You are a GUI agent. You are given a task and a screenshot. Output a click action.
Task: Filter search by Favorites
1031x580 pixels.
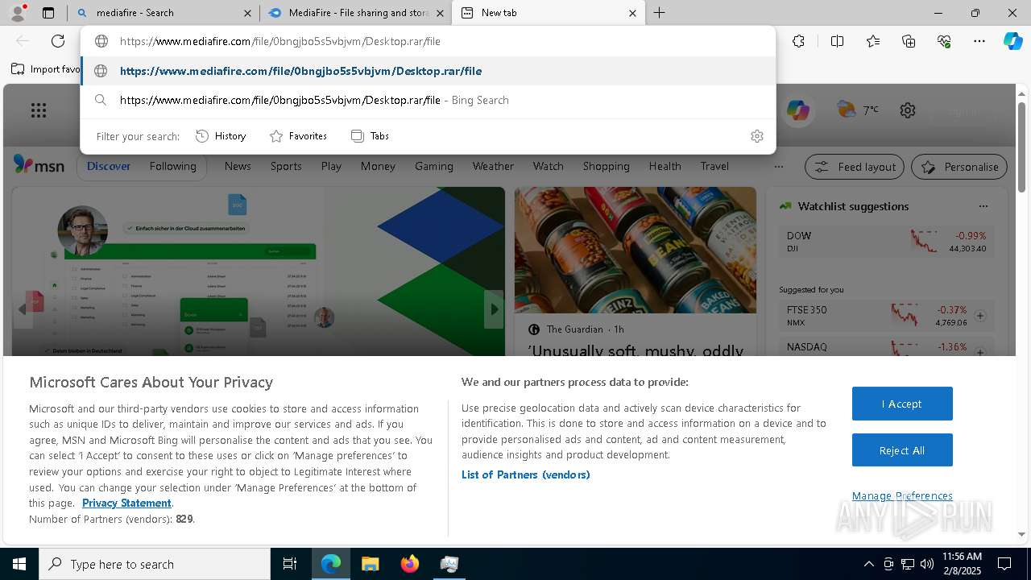pos(298,136)
